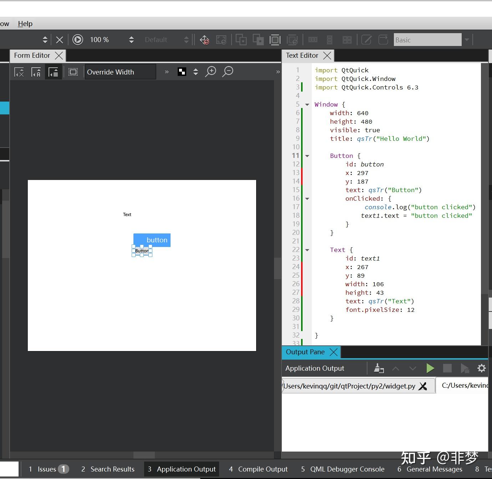The height and width of the screenshot is (479, 492).
Task: Toggle the no-snapping option in Form Editor
Action: click(19, 72)
